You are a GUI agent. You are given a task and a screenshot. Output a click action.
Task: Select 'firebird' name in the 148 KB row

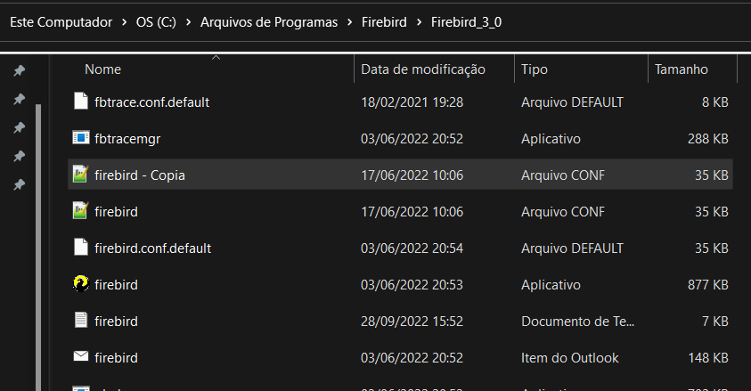point(116,357)
